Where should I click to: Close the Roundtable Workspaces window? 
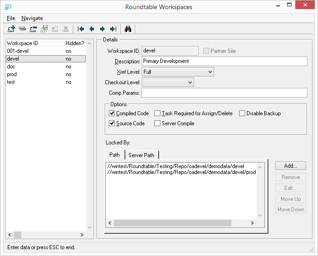click(305, 5)
